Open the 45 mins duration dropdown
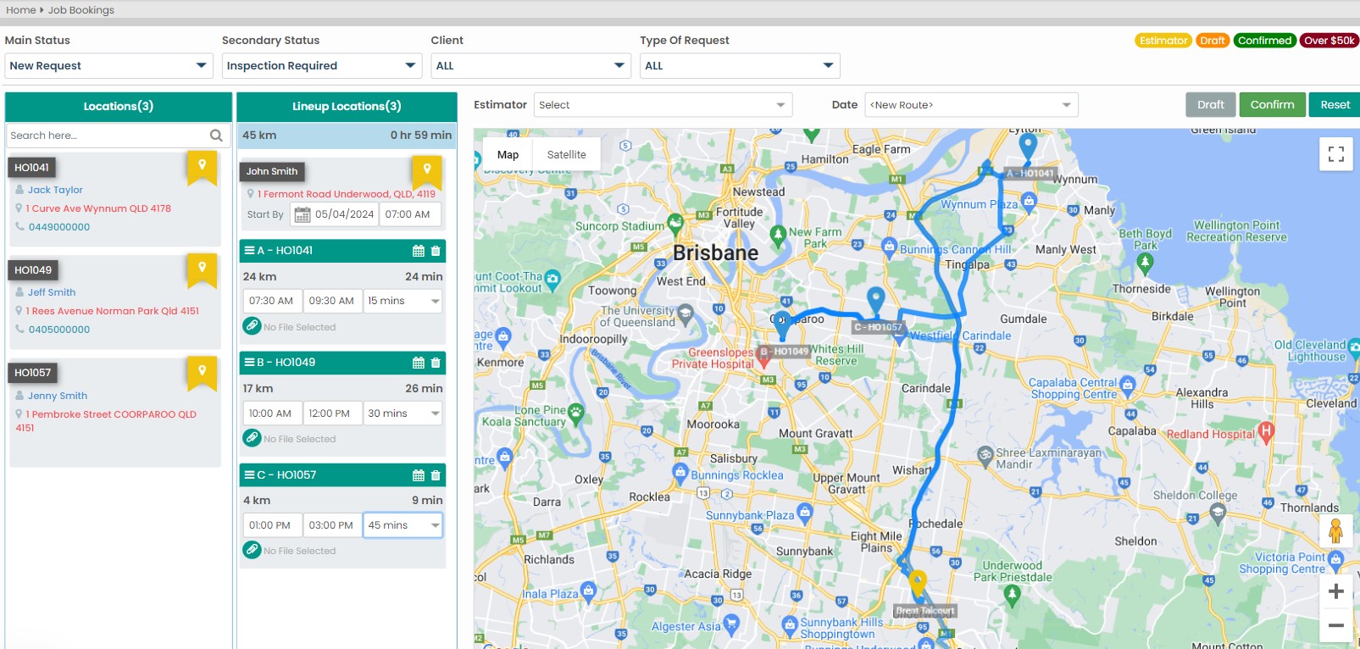Viewport: 1360px width, 649px height. pos(403,525)
